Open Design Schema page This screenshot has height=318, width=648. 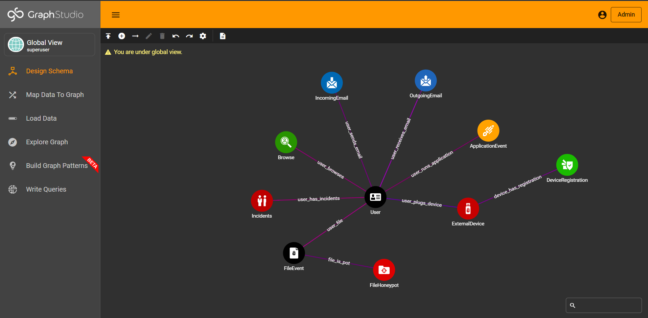[x=50, y=71]
